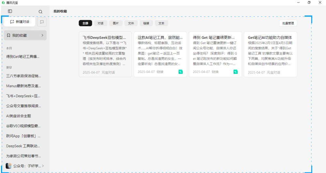
Task: Switch to the 链接 filter tab
Action: [146, 23]
